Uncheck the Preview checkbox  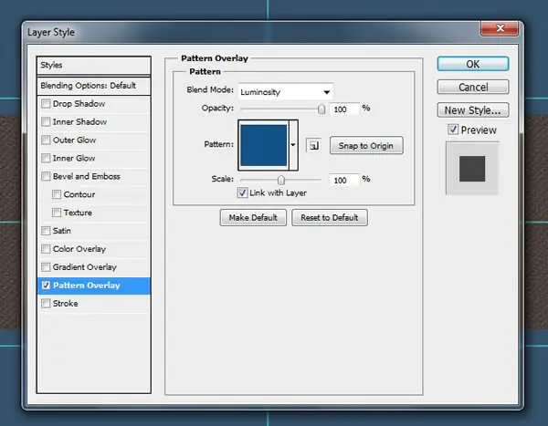tap(453, 130)
